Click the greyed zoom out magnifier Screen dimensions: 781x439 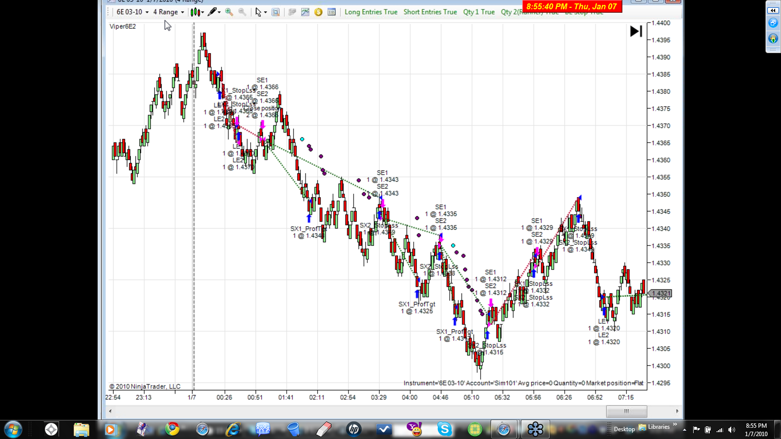coord(242,12)
